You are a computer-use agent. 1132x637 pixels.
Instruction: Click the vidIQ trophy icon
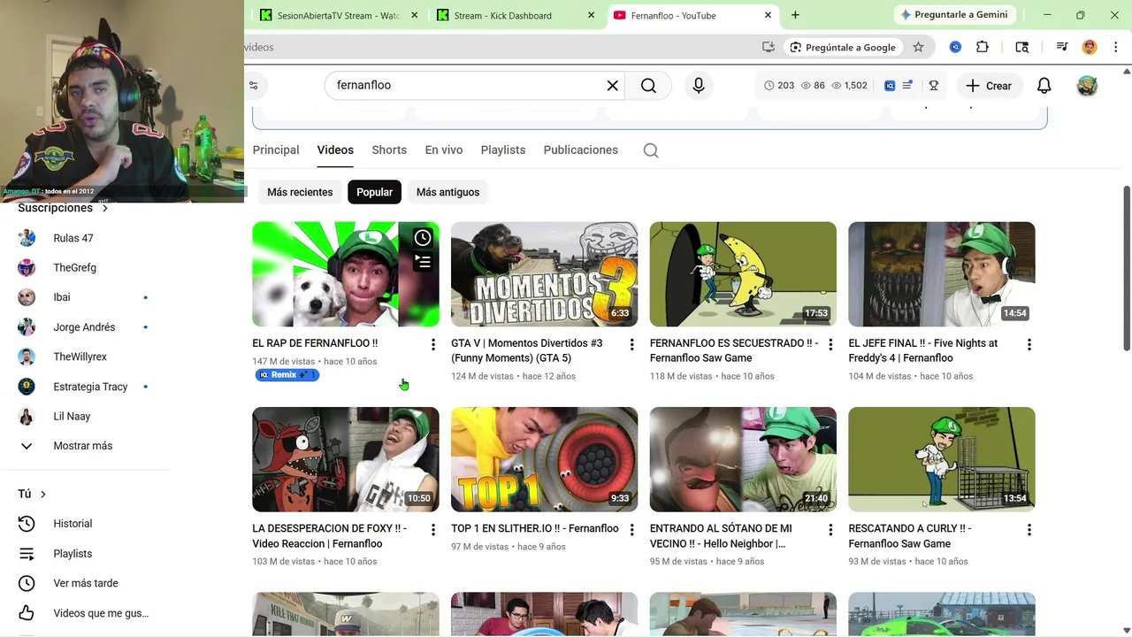[933, 86]
